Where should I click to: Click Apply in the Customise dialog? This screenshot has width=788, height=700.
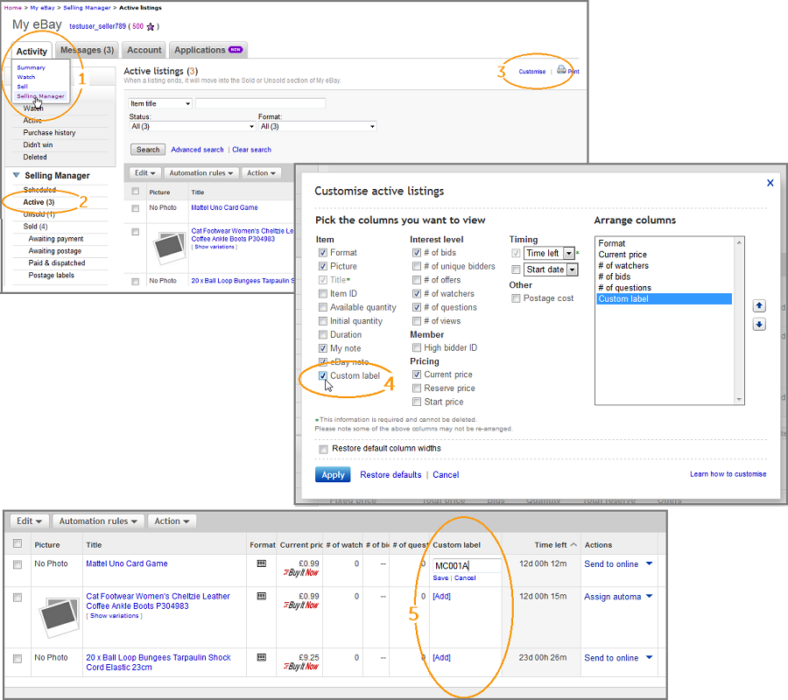point(333,473)
